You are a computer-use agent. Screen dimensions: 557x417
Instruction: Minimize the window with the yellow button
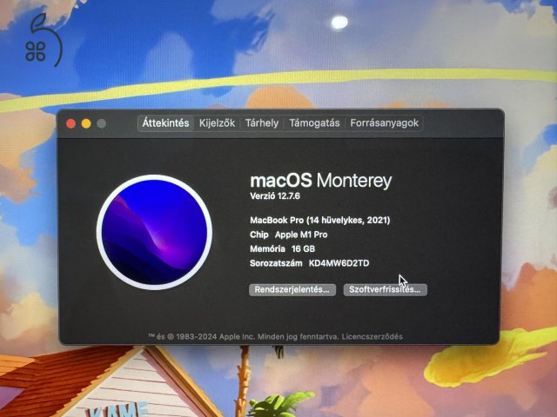(86, 123)
